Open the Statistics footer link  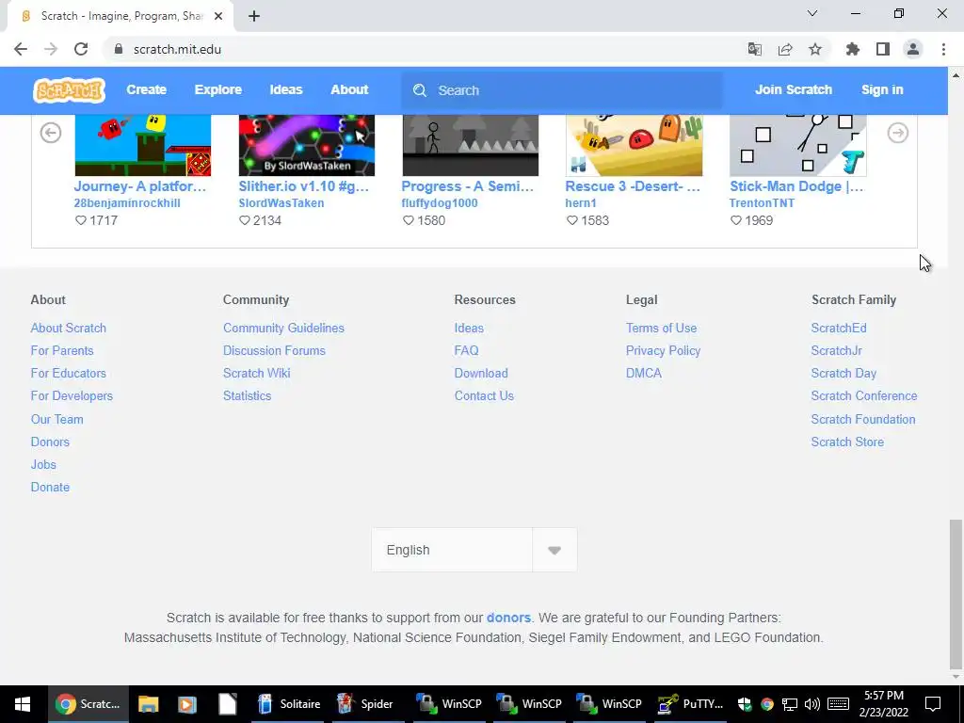(x=248, y=396)
